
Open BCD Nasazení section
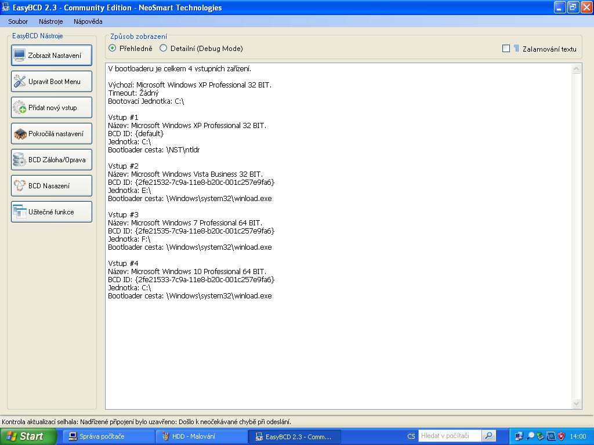pyautogui.click(x=52, y=186)
